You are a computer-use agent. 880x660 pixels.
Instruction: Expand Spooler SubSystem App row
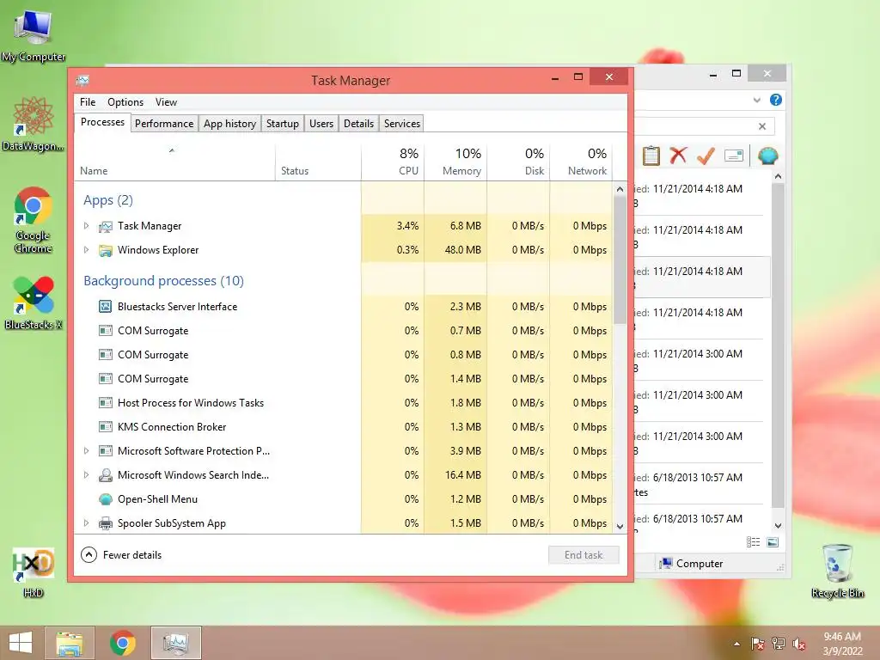pyautogui.click(x=86, y=523)
